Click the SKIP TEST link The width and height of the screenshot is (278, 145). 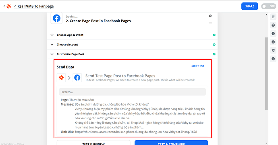click(x=198, y=66)
